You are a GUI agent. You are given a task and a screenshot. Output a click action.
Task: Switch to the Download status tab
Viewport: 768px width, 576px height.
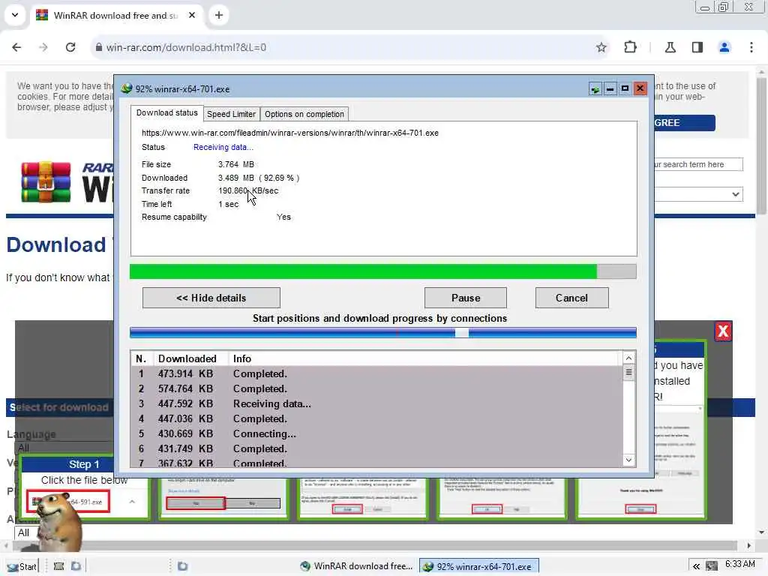coord(167,112)
